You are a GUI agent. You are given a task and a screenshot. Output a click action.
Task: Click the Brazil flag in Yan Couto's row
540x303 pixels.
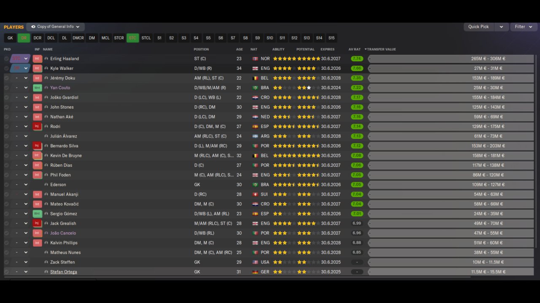255,88
